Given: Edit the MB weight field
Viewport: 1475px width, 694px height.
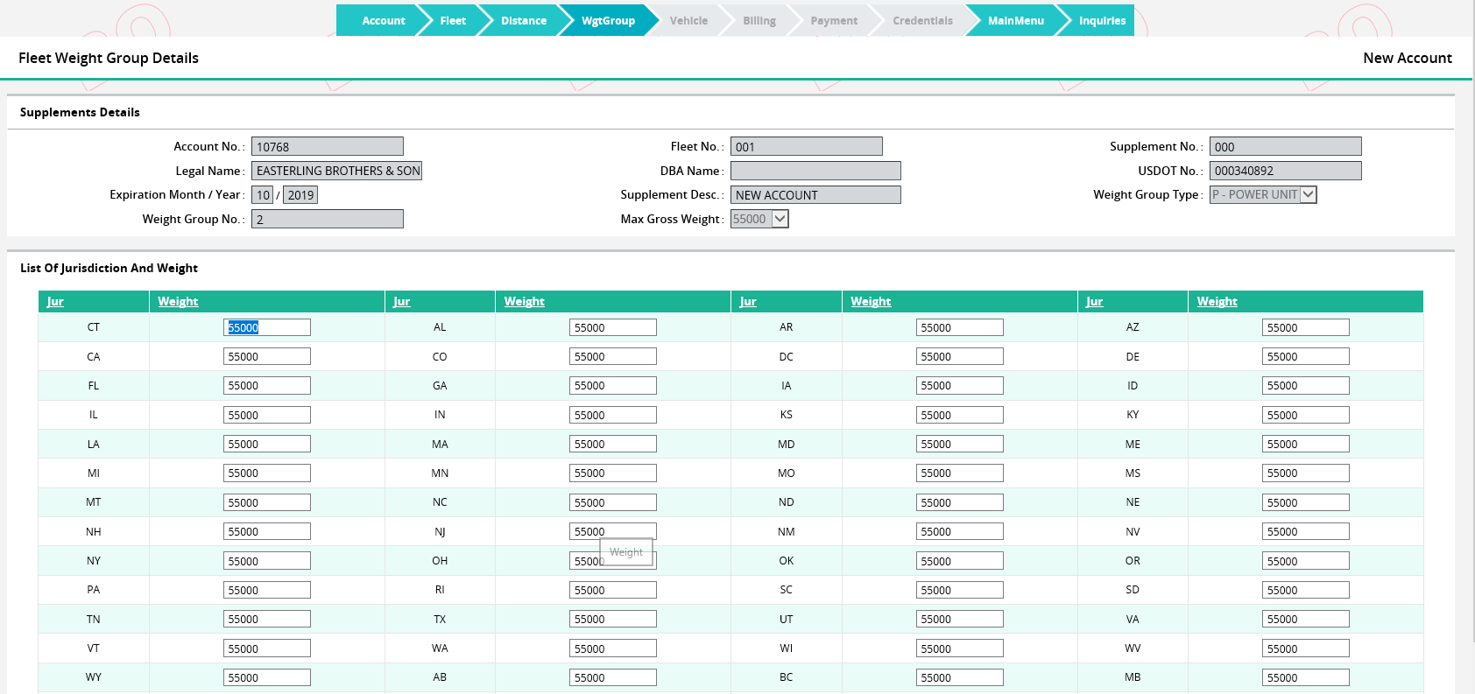Looking at the screenshot, I should (1306, 677).
